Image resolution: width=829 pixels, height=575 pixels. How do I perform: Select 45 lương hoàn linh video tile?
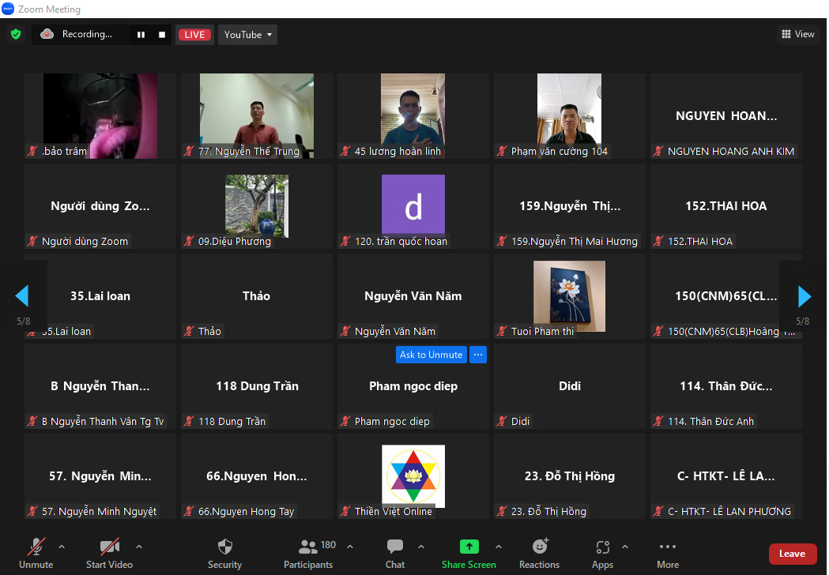pos(413,116)
